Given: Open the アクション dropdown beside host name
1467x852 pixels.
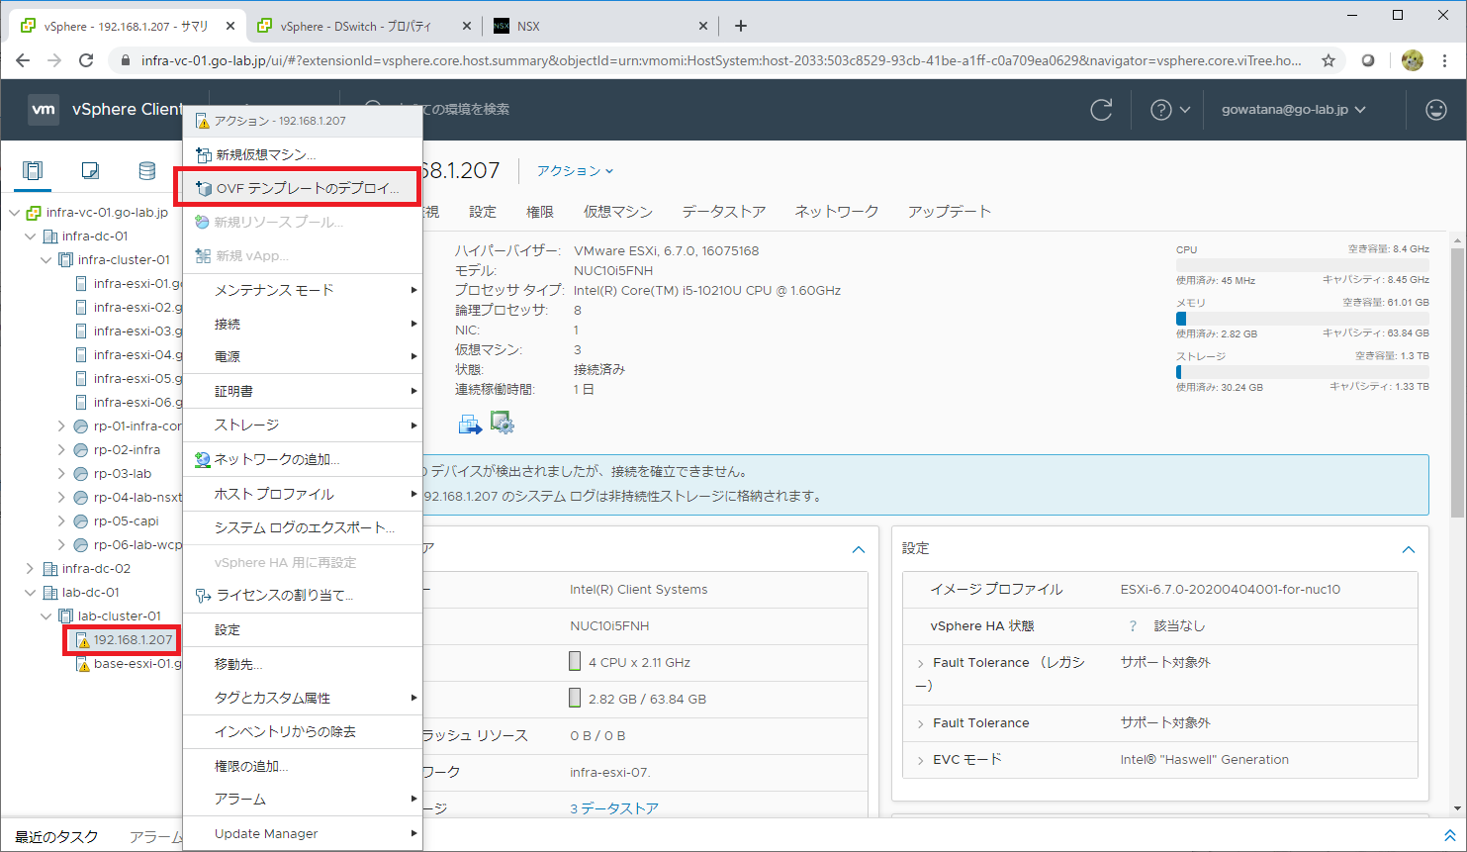Looking at the screenshot, I should [x=575, y=171].
